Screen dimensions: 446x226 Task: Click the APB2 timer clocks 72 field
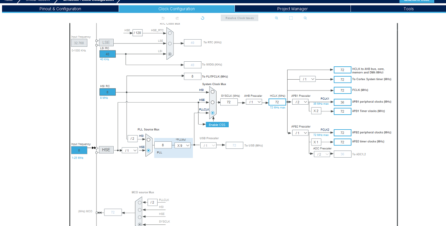point(342,142)
